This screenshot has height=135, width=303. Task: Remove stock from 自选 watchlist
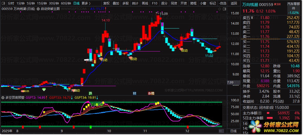point(222,3)
